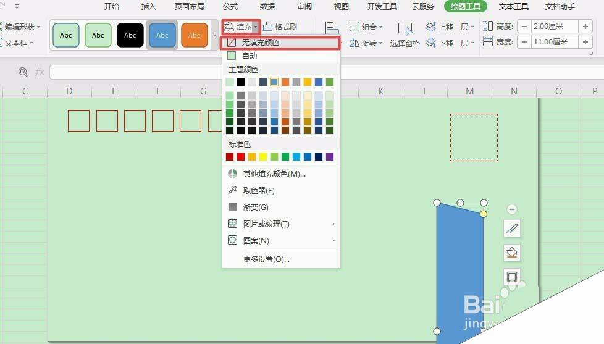The height and width of the screenshot is (344, 604).
Task: Select column M header
Action: pyautogui.click(x=469, y=91)
